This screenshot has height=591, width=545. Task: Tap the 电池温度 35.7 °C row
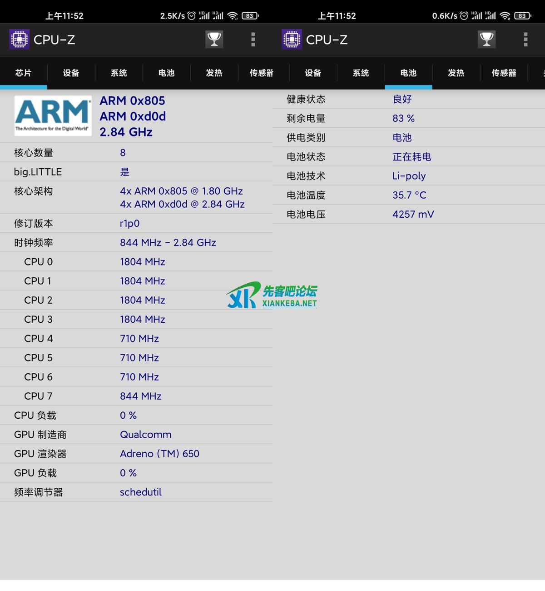point(409,195)
